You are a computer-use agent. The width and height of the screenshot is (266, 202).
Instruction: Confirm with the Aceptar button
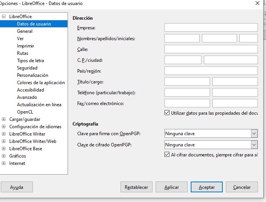[207, 187]
